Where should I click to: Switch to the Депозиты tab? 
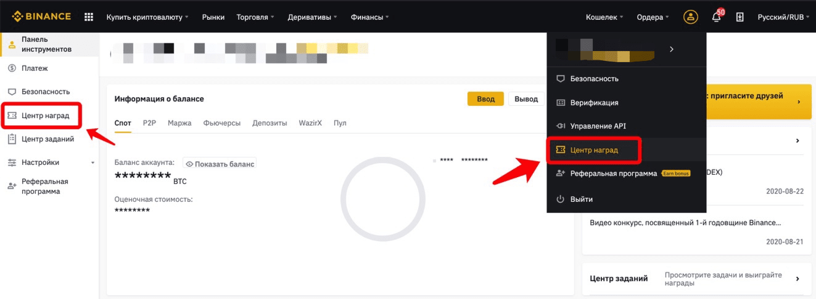click(270, 123)
